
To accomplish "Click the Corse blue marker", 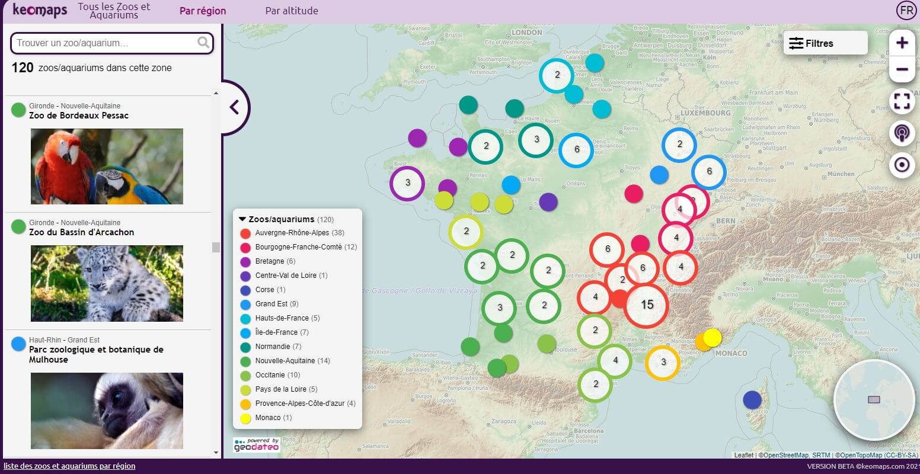I will 752,400.
